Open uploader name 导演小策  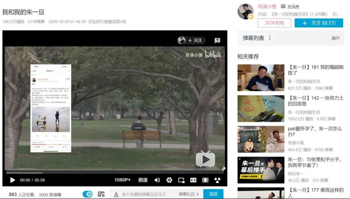click(267, 6)
